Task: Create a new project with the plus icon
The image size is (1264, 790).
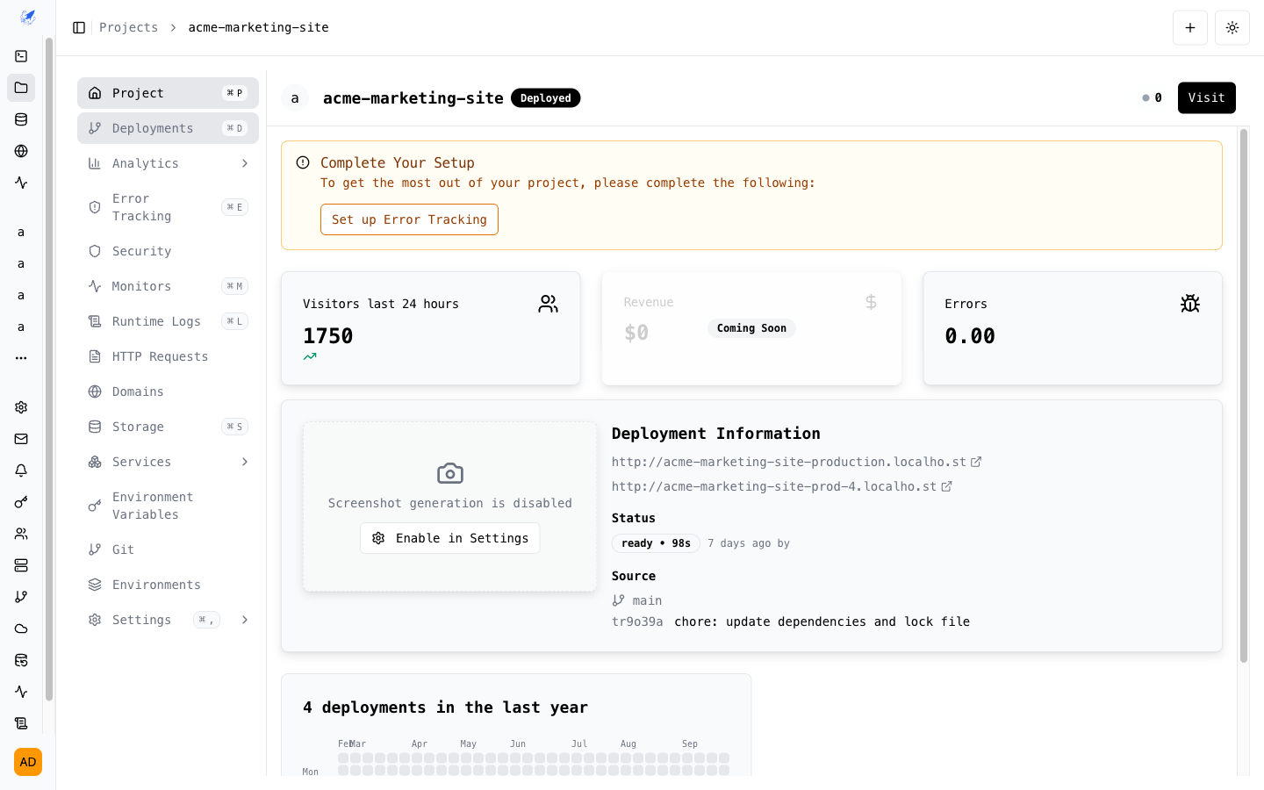Action: point(1190,27)
